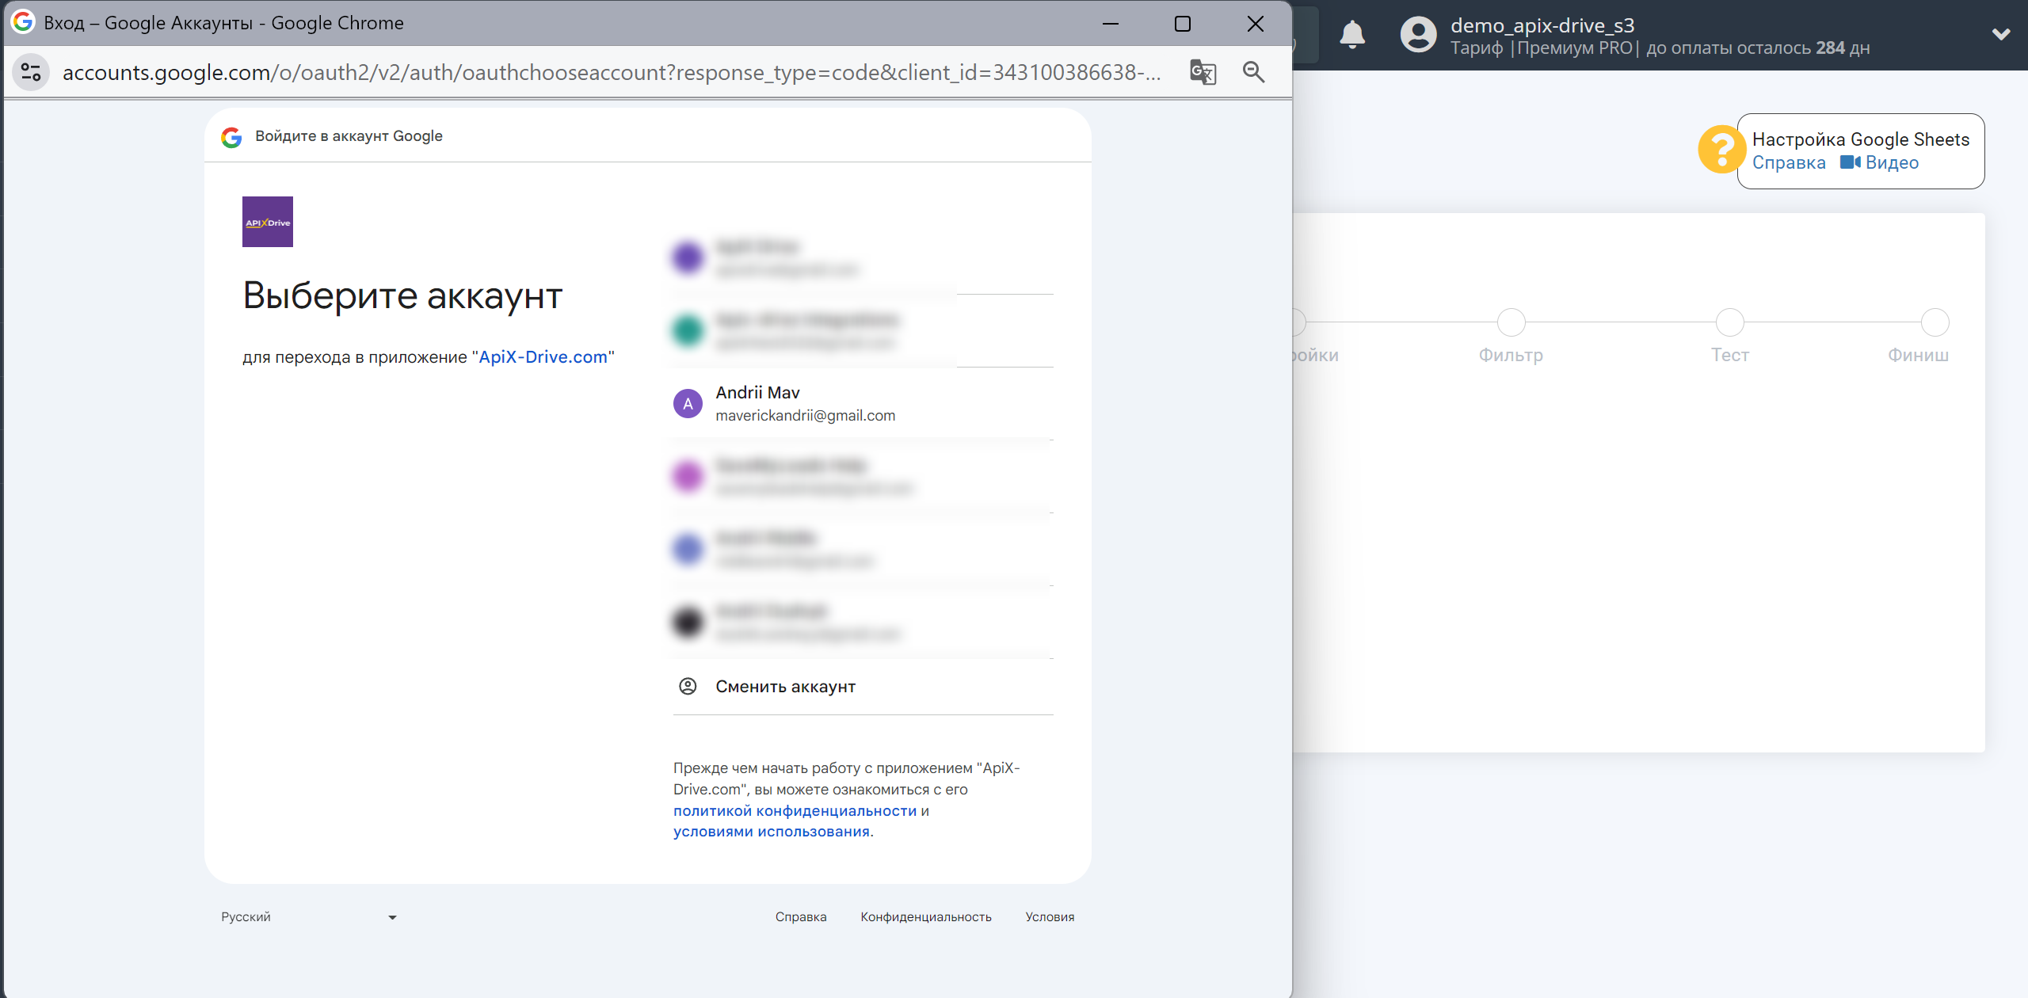Screen dimensions: 2028x998
Task: Select the blurred account with blue avatar
Action: click(x=863, y=549)
